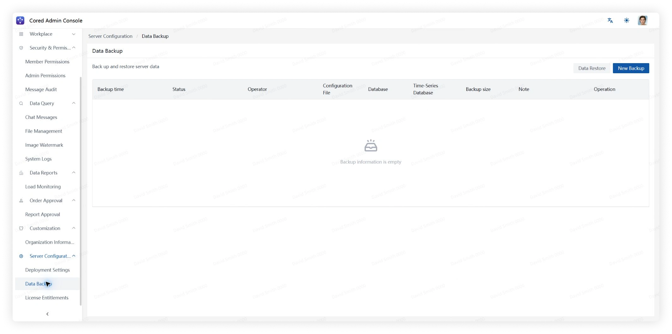Open License Entitlements page
Screen dimensions: 672x334
pyautogui.click(x=47, y=298)
